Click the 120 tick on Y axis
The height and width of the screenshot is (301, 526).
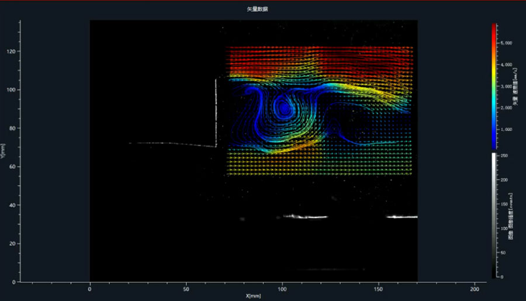(x=12, y=51)
